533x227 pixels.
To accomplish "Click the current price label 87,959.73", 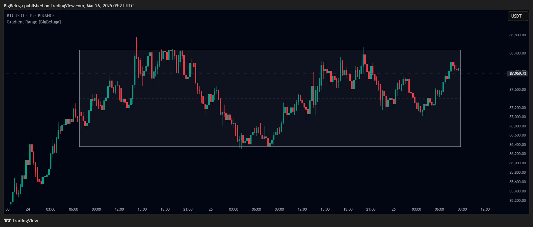I will click(x=517, y=74).
